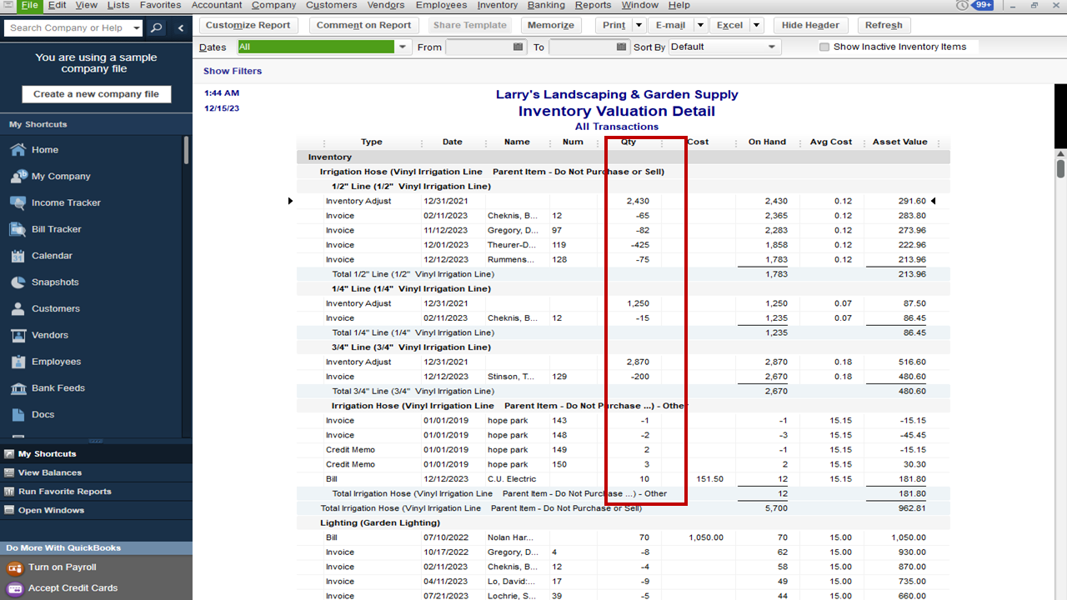Click the search magnifying glass icon

pos(155,27)
